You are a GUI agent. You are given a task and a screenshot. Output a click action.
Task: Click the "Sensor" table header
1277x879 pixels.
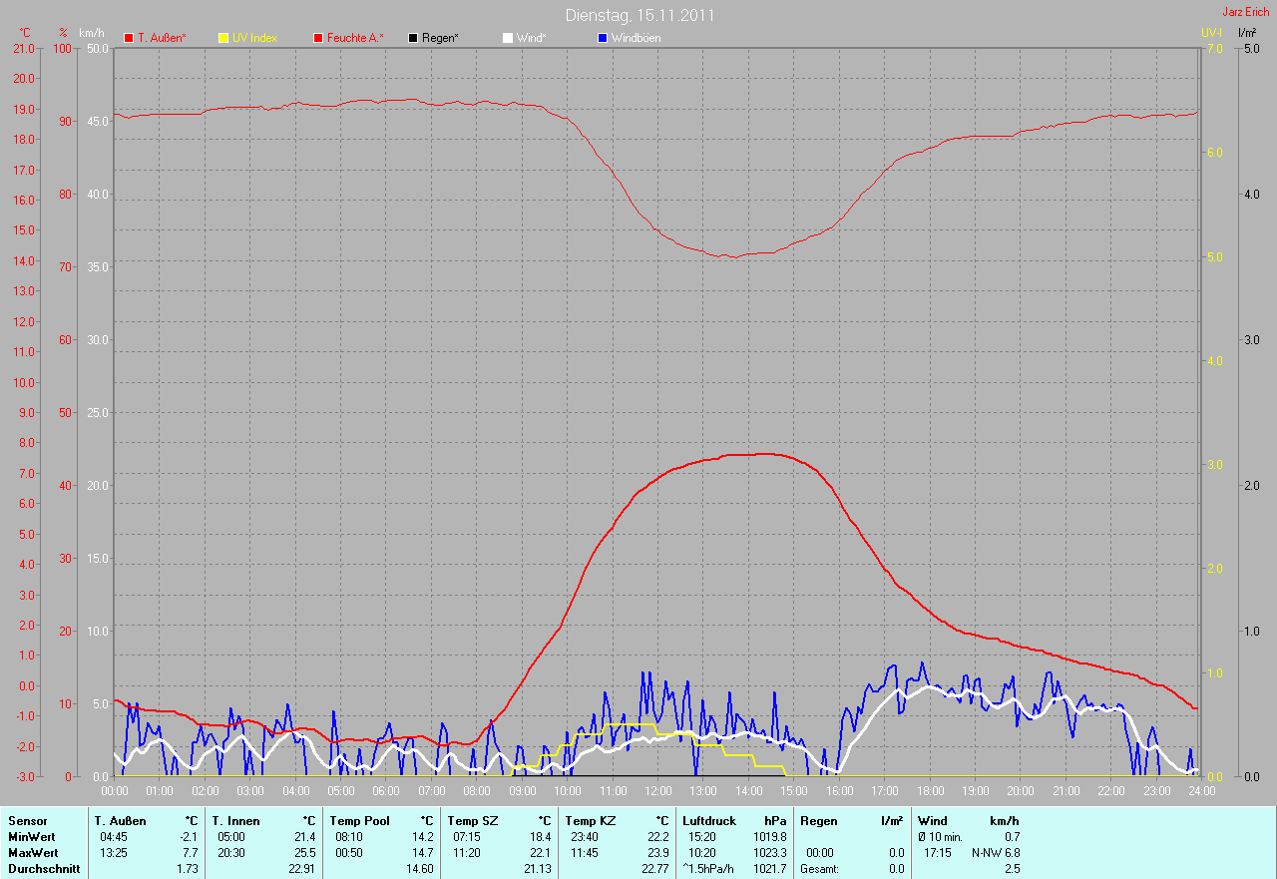(27, 821)
